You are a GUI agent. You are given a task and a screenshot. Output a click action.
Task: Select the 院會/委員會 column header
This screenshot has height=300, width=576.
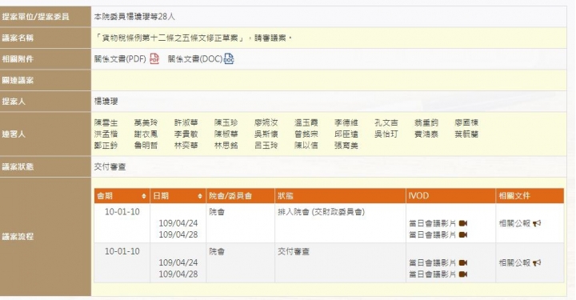pyautogui.click(x=241, y=196)
